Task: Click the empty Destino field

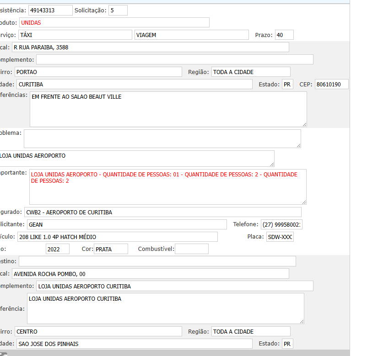Action: point(157,261)
